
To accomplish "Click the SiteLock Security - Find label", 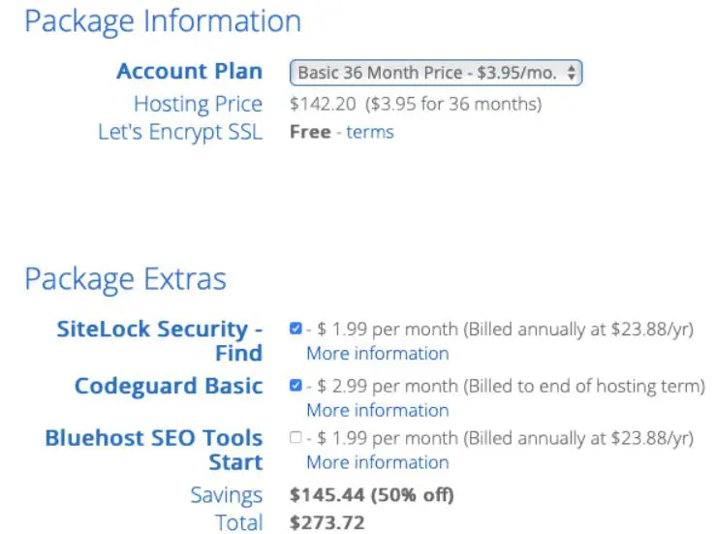I will 160,341.
